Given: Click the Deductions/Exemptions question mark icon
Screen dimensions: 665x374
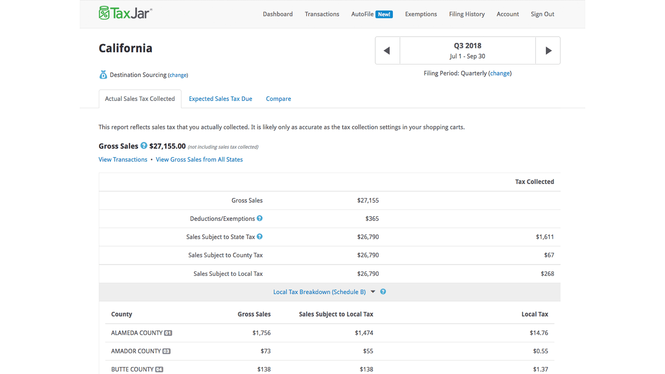Looking at the screenshot, I should click(260, 218).
